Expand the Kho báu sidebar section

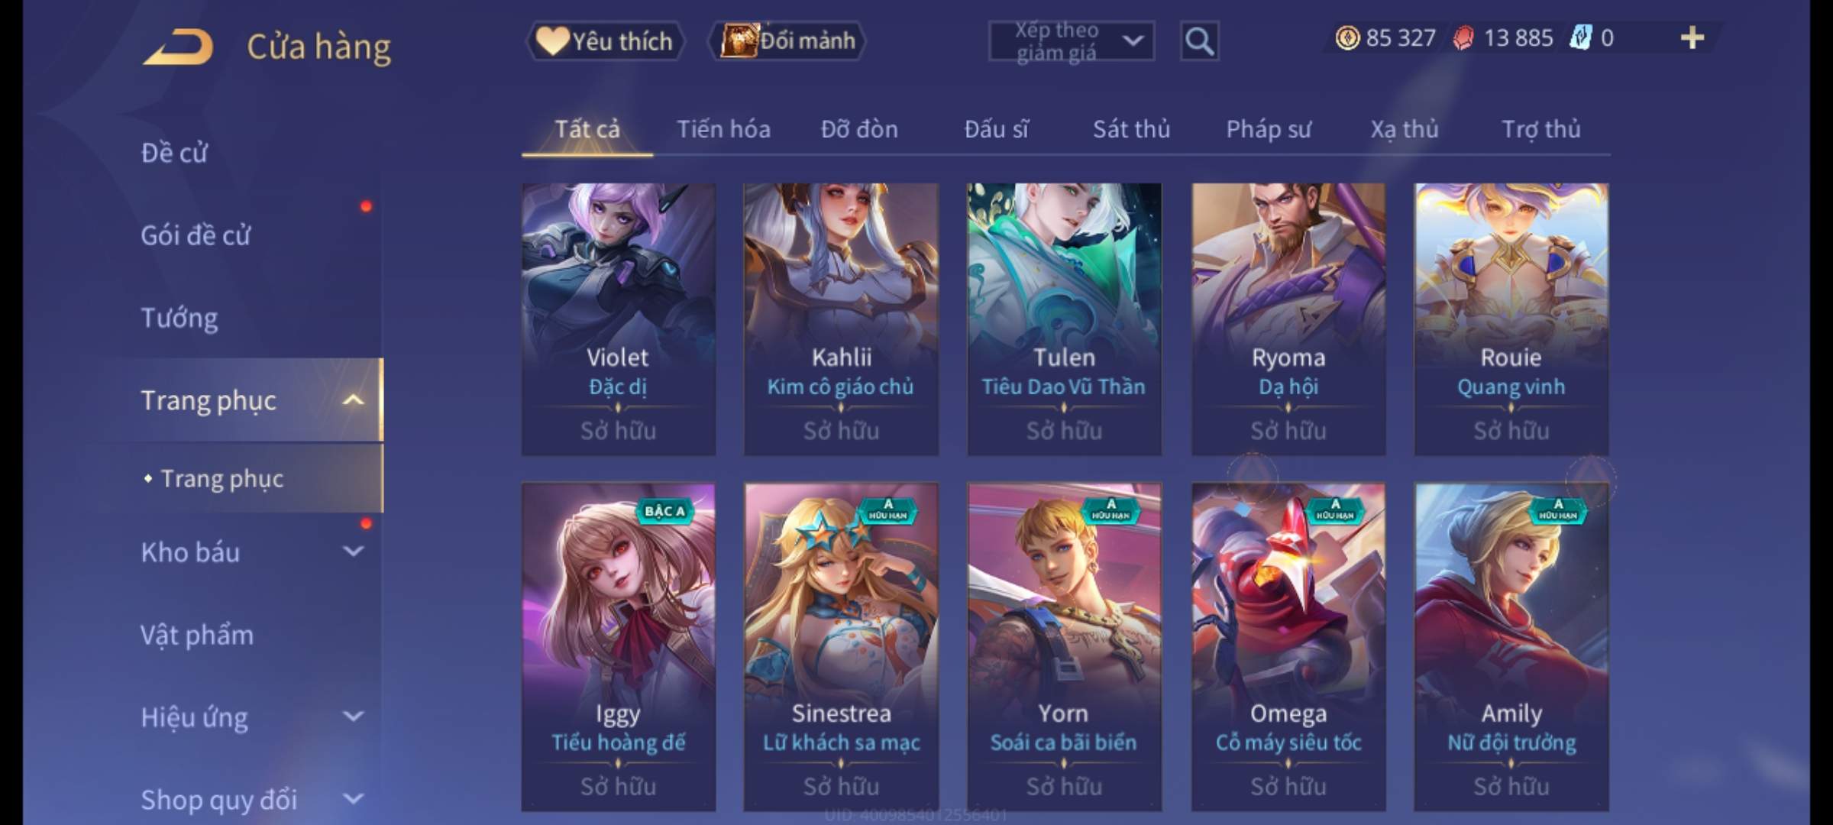pyautogui.click(x=353, y=552)
